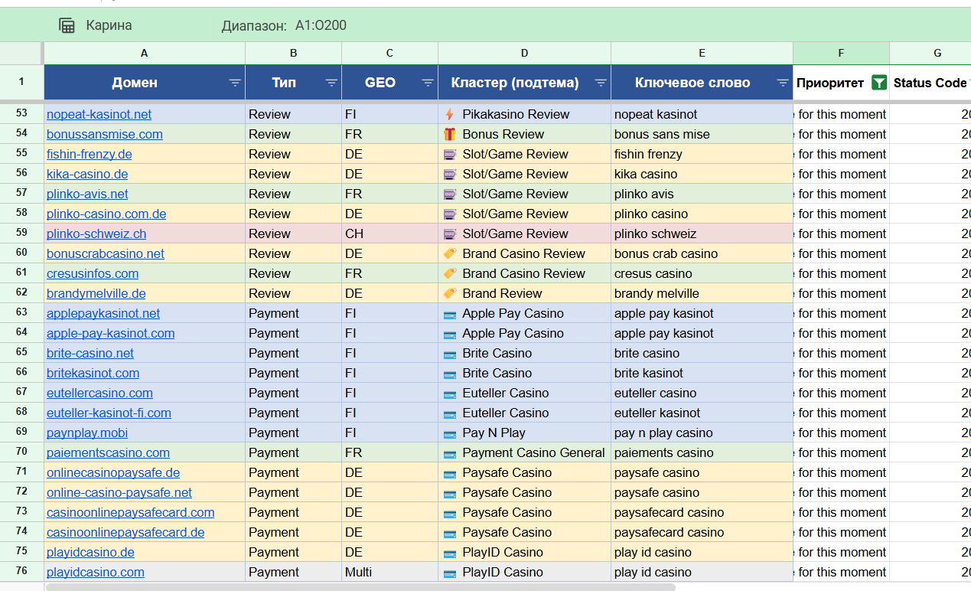Open the playidcasino.com link
Screen dimensions: 971x591
pyautogui.click(x=95, y=572)
